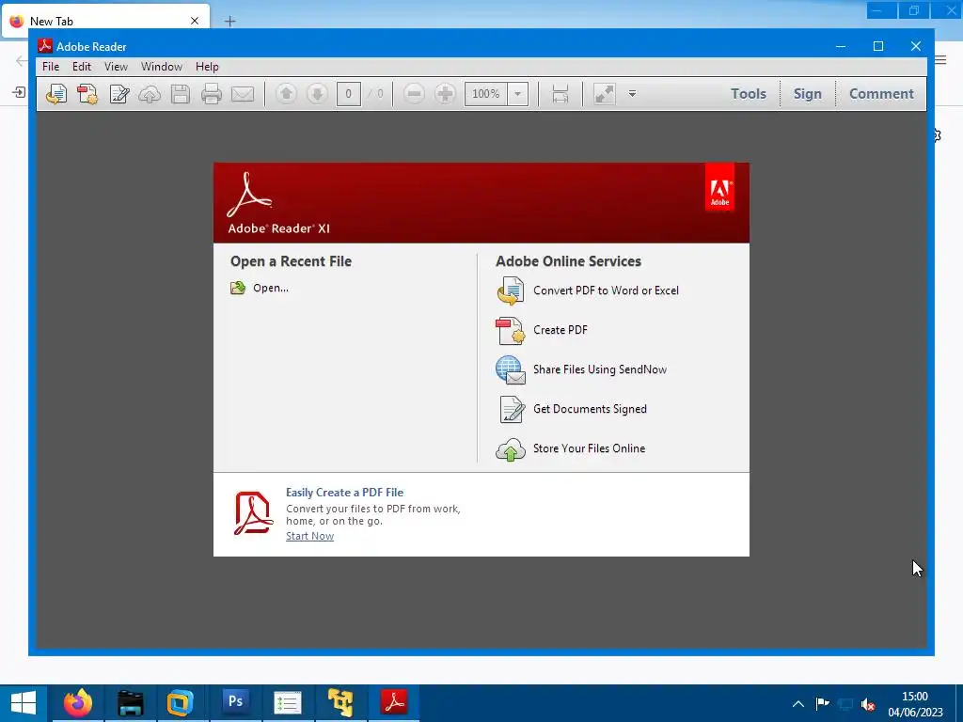Click the muted volume tray icon
This screenshot has height=722, width=963.
(867, 703)
